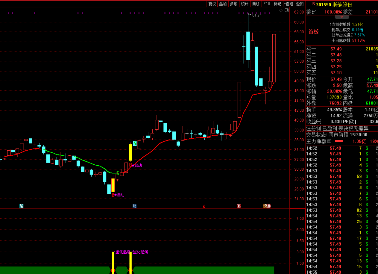Open the 复权 adjustment menu
The height and width of the screenshot is (274, 378).
tap(212, 4)
